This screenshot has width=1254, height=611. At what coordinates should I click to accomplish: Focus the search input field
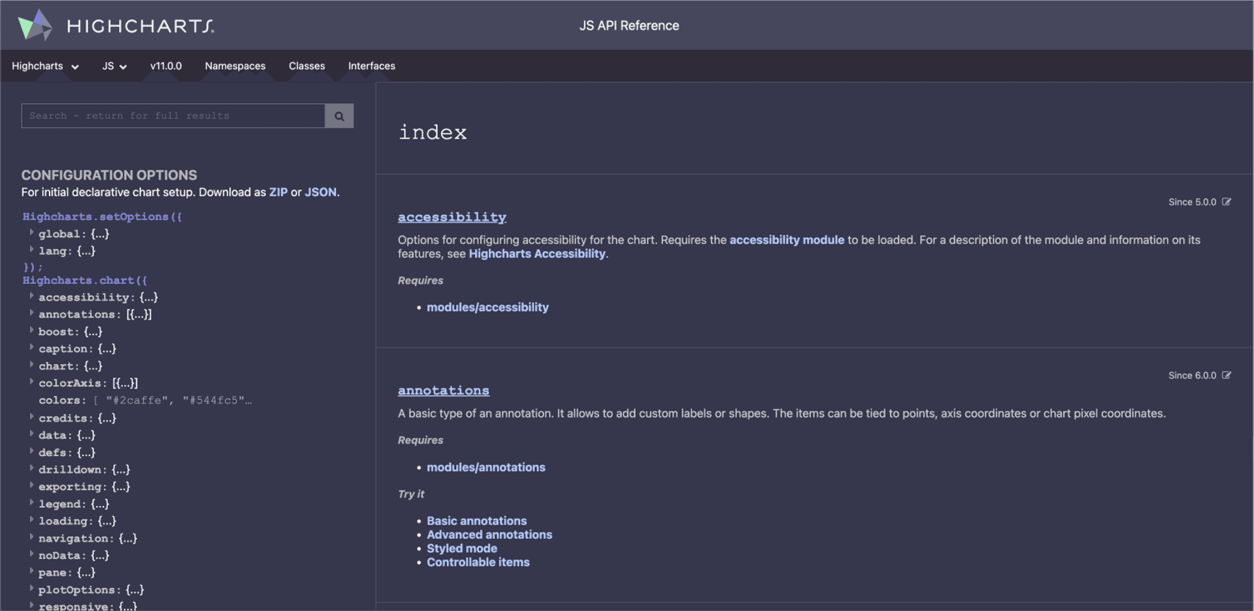coord(173,116)
